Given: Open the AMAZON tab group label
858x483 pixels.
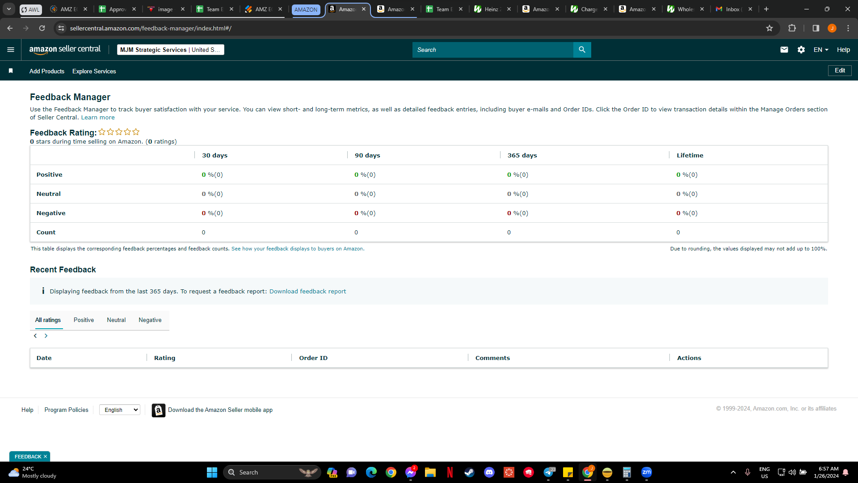Looking at the screenshot, I should click(x=306, y=9).
